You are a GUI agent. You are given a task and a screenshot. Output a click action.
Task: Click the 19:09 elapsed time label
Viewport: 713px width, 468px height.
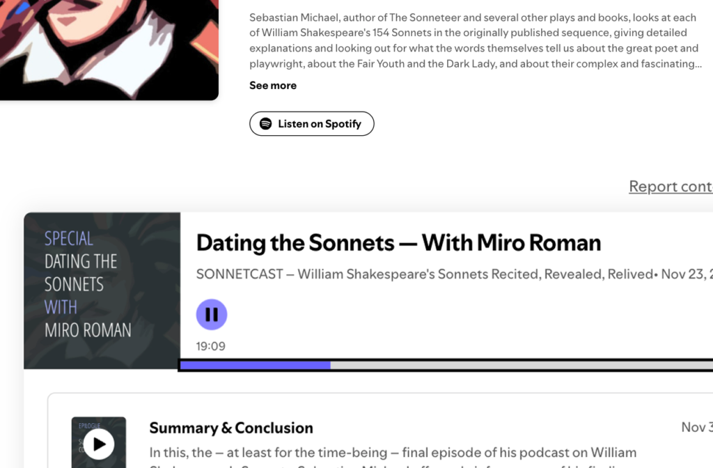[x=210, y=346]
